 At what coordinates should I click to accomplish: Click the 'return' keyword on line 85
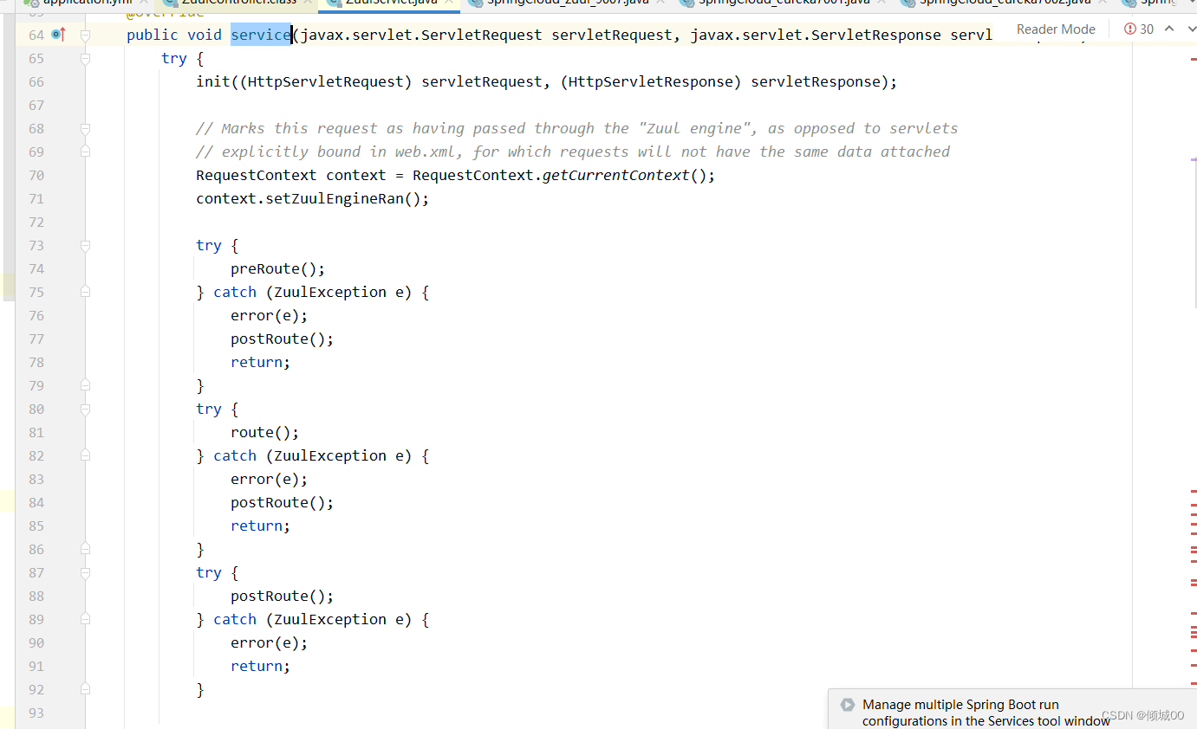point(257,526)
